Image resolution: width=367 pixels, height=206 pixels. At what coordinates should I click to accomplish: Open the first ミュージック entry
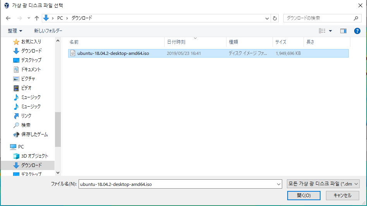click(x=27, y=97)
